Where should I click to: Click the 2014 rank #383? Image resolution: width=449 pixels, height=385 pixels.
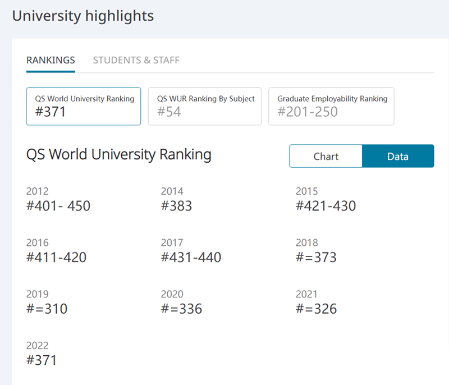click(176, 206)
